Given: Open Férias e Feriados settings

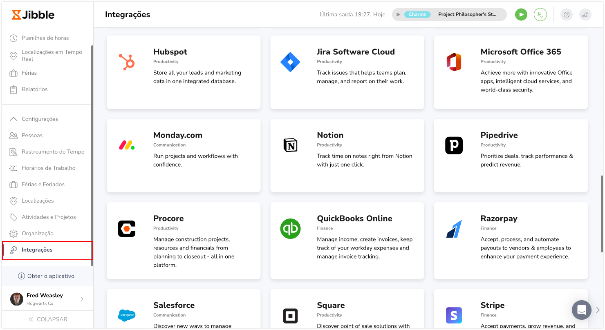Looking at the screenshot, I should (x=43, y=184).
